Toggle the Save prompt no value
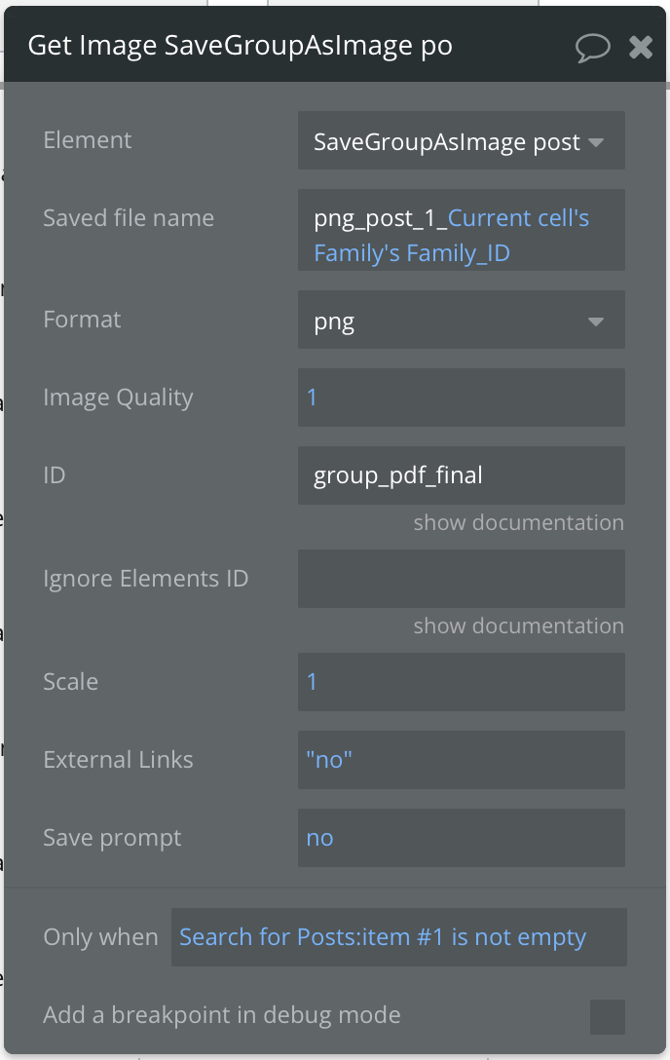Viewport: 670px width, 1060px height. tap(461, 838)
